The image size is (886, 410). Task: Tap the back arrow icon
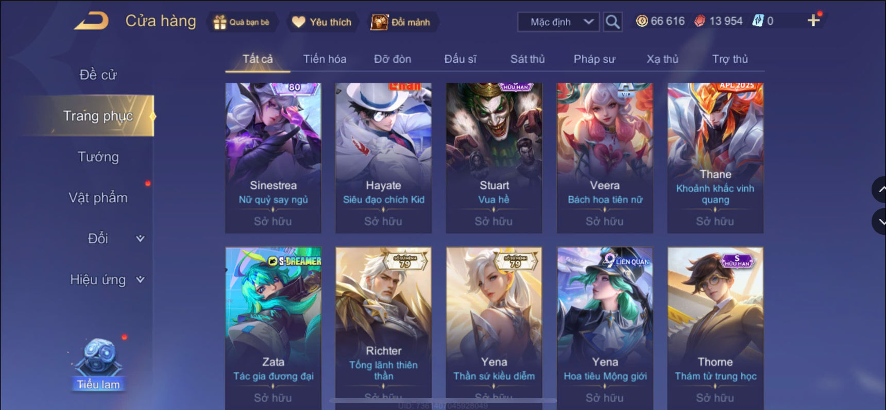coord(92,21)
